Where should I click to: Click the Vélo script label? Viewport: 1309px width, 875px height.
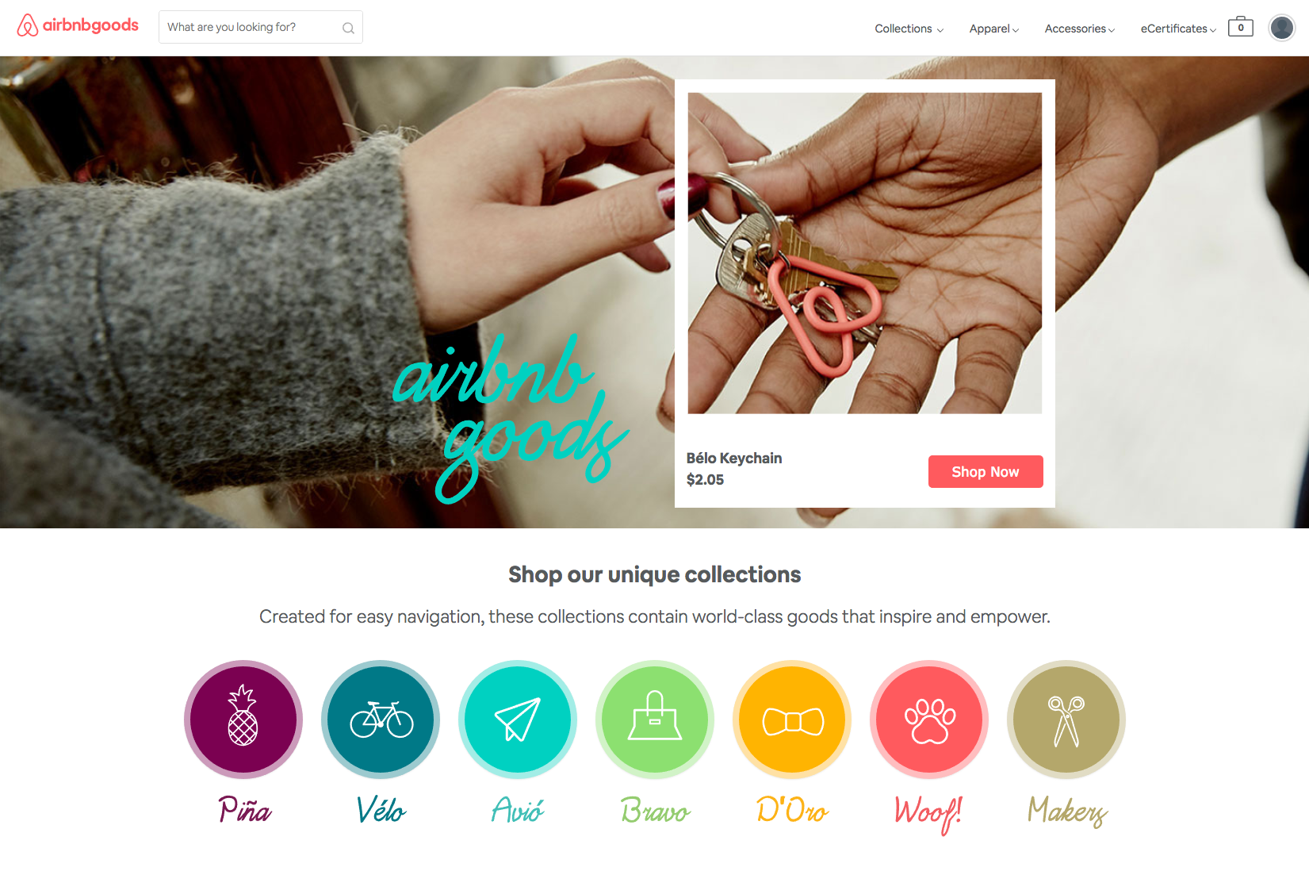pos(381,810)
